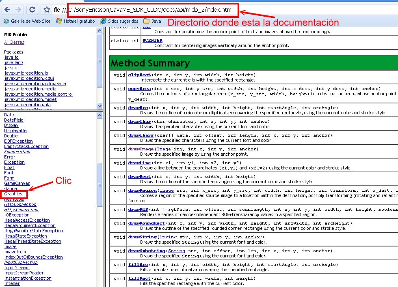Image resolution: width=398 pixels, height=287 pixels.
Task: Open the java.util package
Action: click(x=13, y=68)
